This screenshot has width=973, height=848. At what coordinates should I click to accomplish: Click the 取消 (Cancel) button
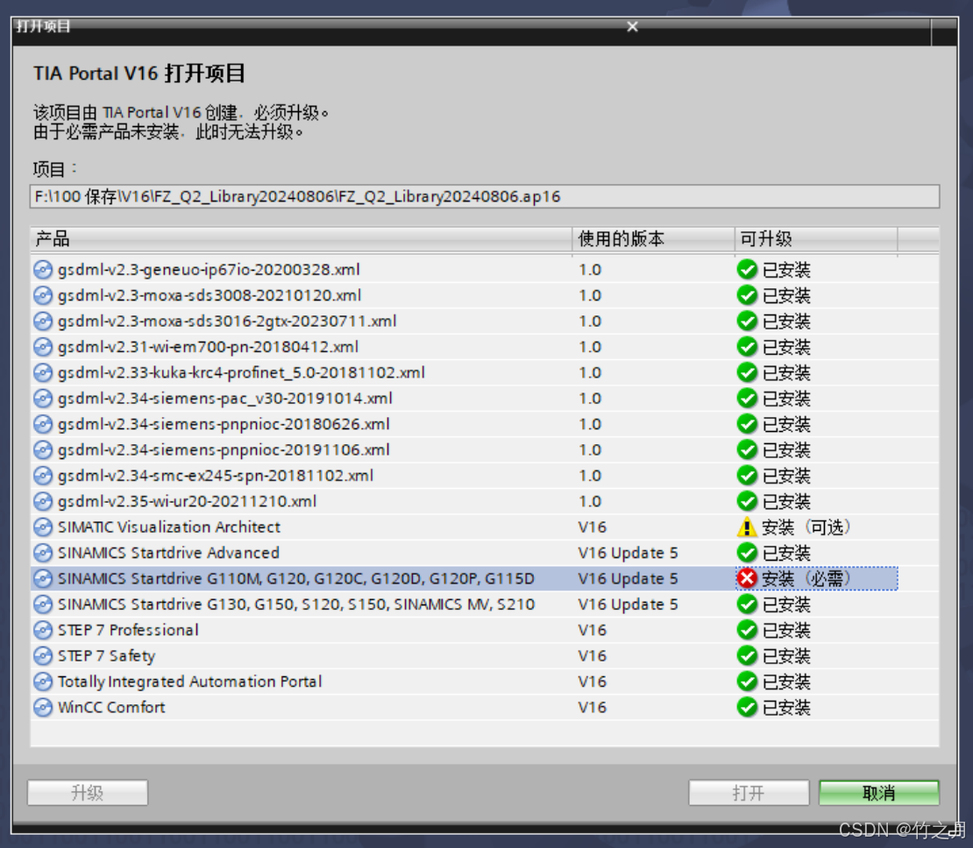(878, 793)
